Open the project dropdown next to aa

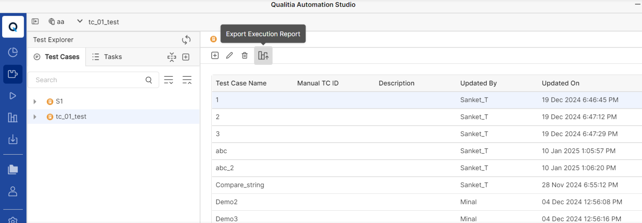[x=80, y=21]
